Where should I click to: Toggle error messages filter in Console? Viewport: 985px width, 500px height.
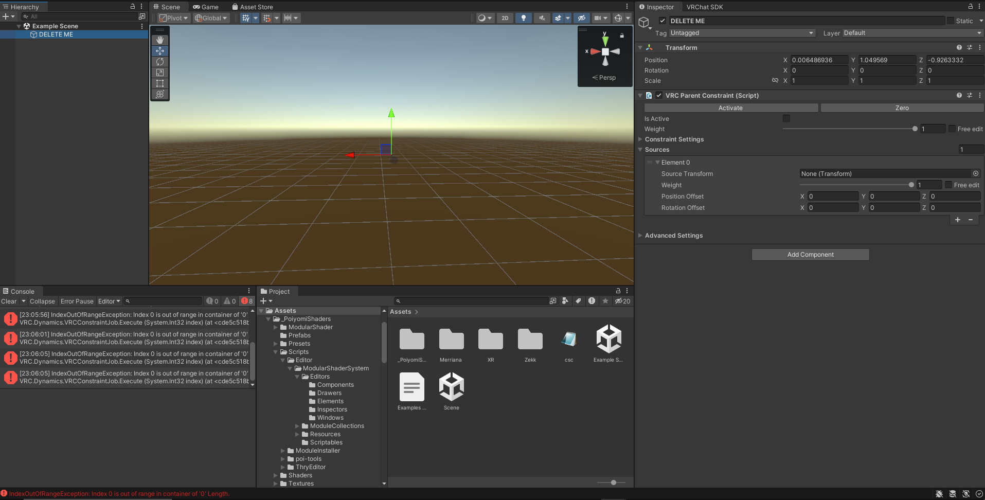247,301
